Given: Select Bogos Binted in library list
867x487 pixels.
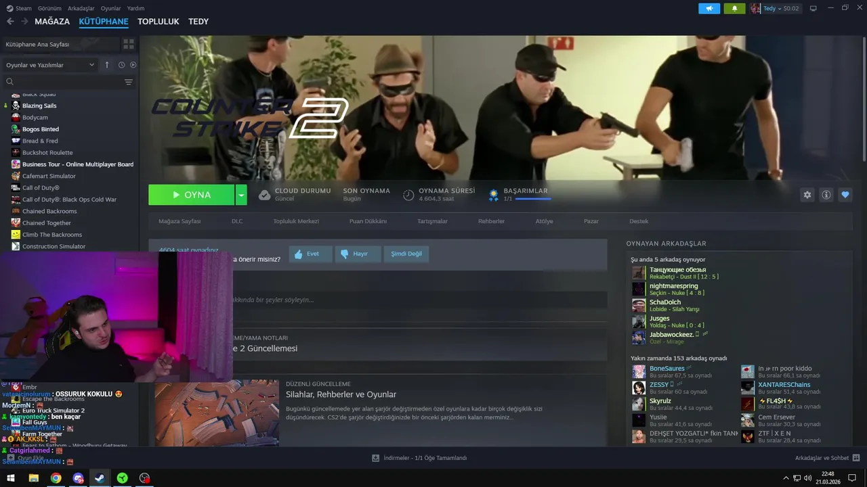Looking at the screenshot, I should click(41, 129).
